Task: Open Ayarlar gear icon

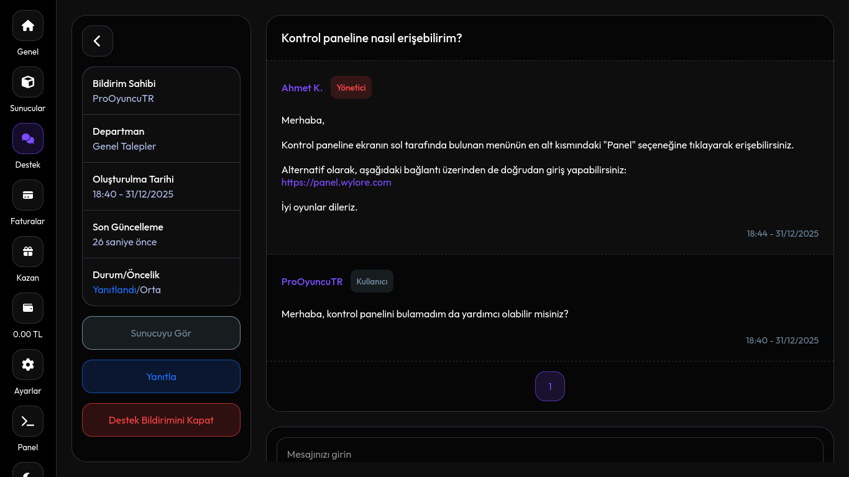Action: 28,365
